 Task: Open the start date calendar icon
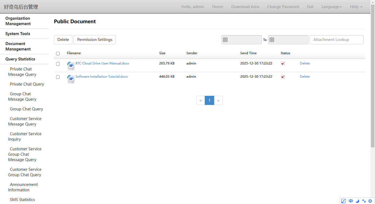tap(225, 40)
